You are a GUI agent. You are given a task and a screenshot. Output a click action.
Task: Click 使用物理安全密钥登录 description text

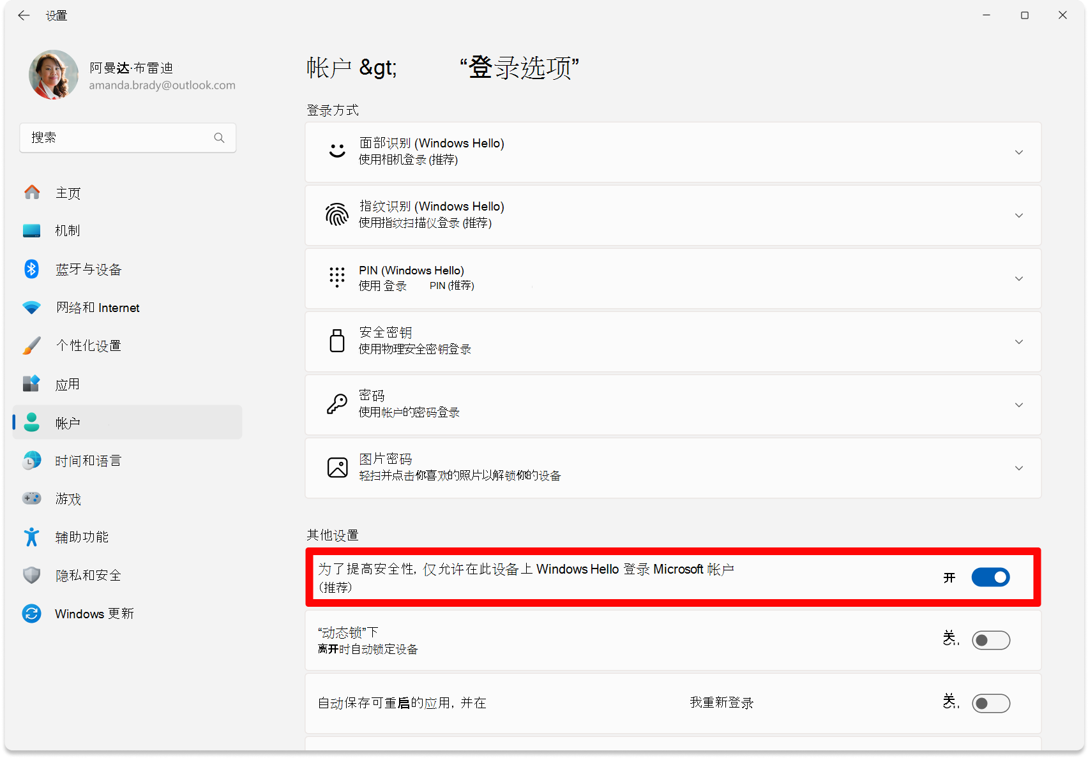(x=415, y=349)
